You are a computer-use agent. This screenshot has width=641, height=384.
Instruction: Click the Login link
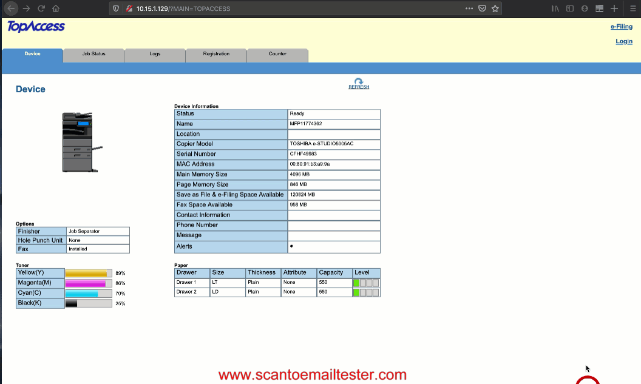(x=623, y=41)
